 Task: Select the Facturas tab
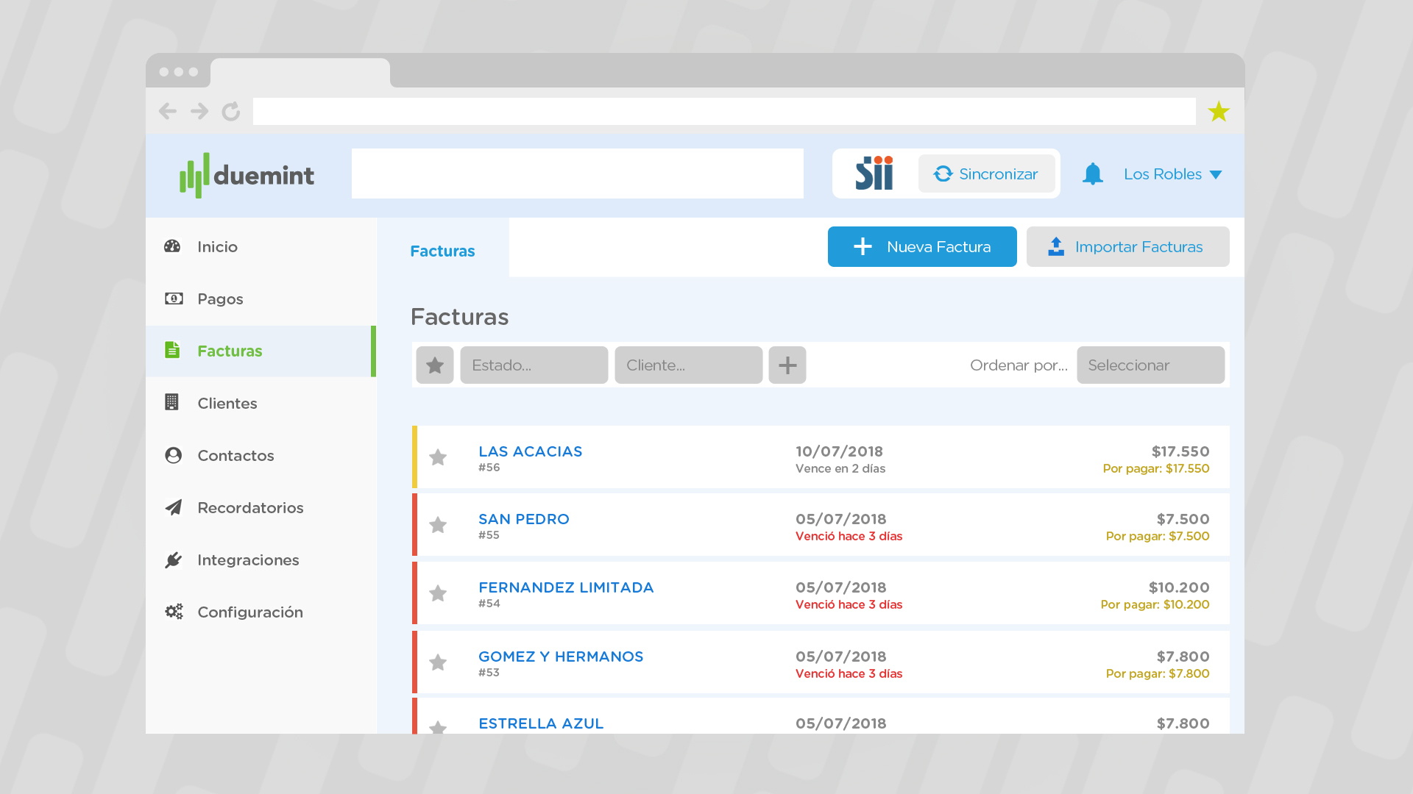click(x=442, y=251)
